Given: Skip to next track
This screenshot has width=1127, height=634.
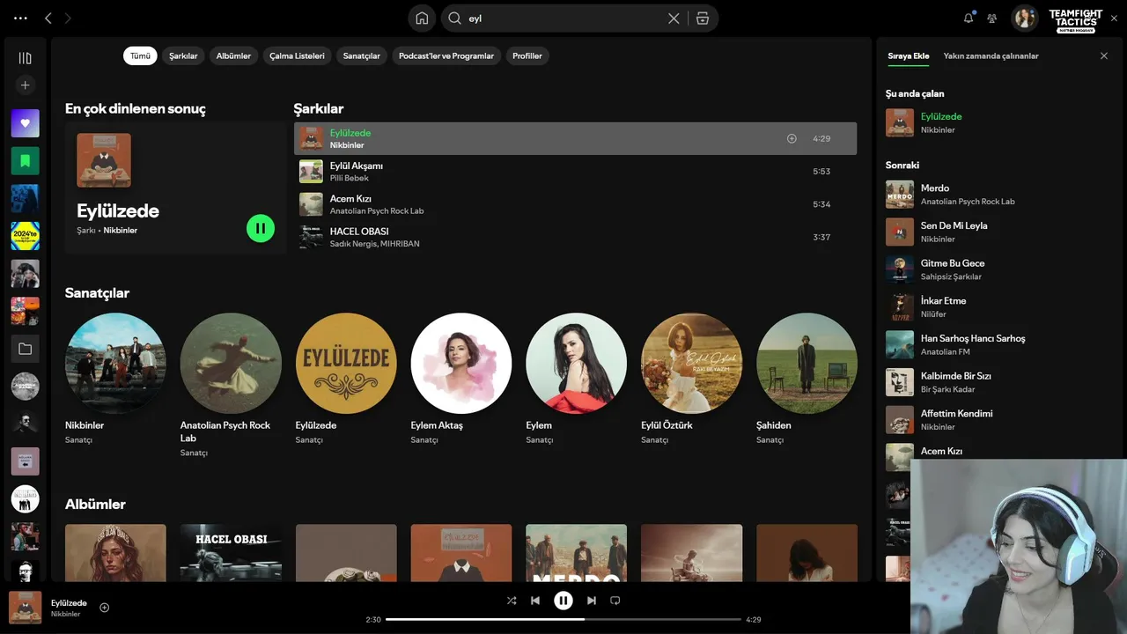Looking at the screenshot, I should pyautogui.click(x=592, y=601).
